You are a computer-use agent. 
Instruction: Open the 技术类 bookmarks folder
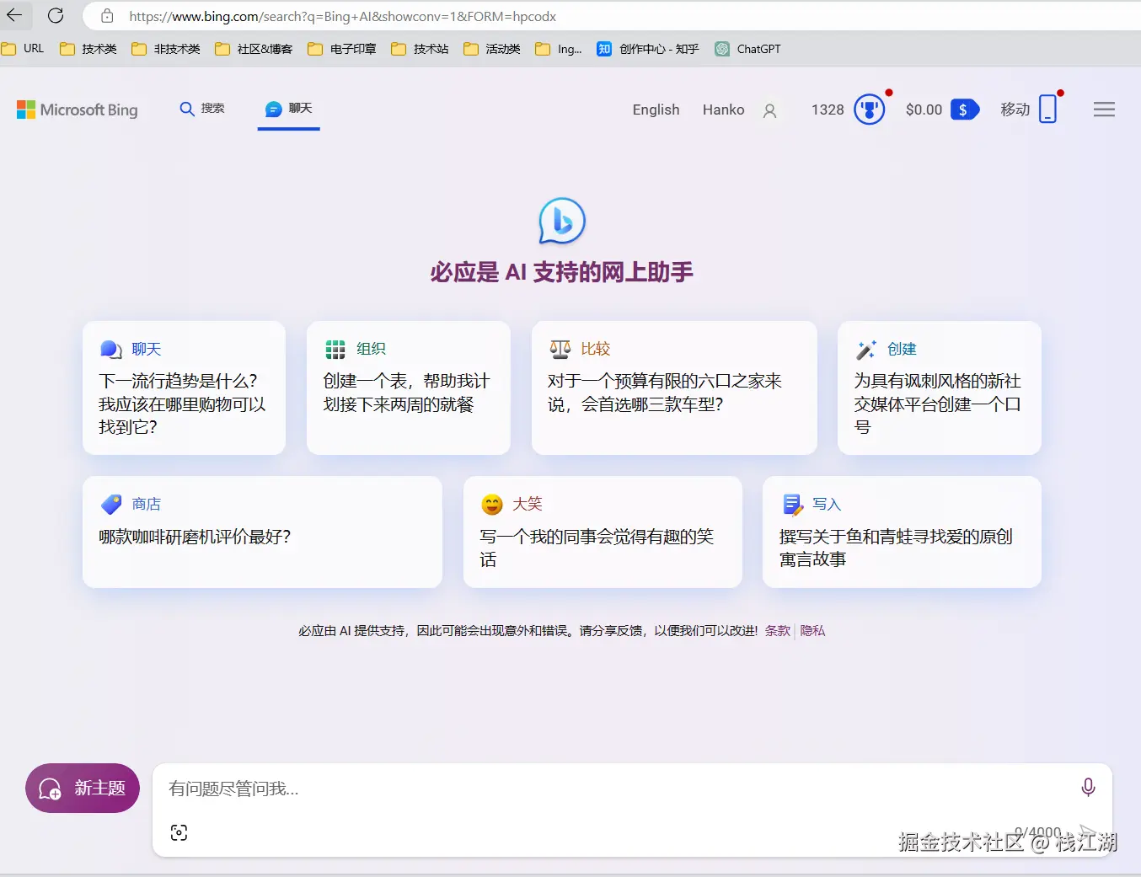(x=88, y=49)
